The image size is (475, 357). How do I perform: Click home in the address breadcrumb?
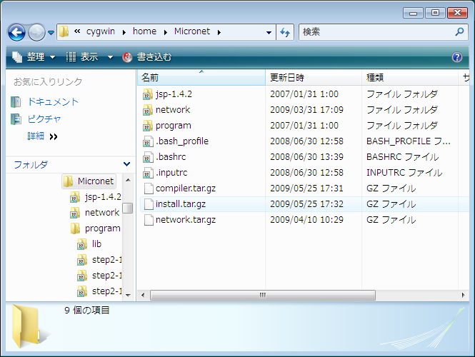pos(144,31)
